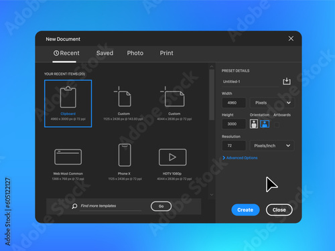
Task: Select the HDTV 1080p preset icon
Action: coord(172,157)
